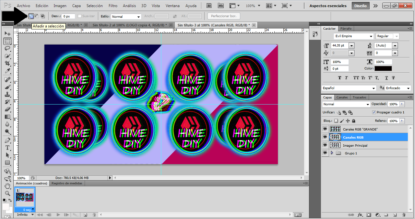Toggle lock position in Bloq. row

(348, 121)
